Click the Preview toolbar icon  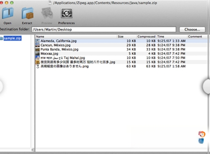pos(47,13)
